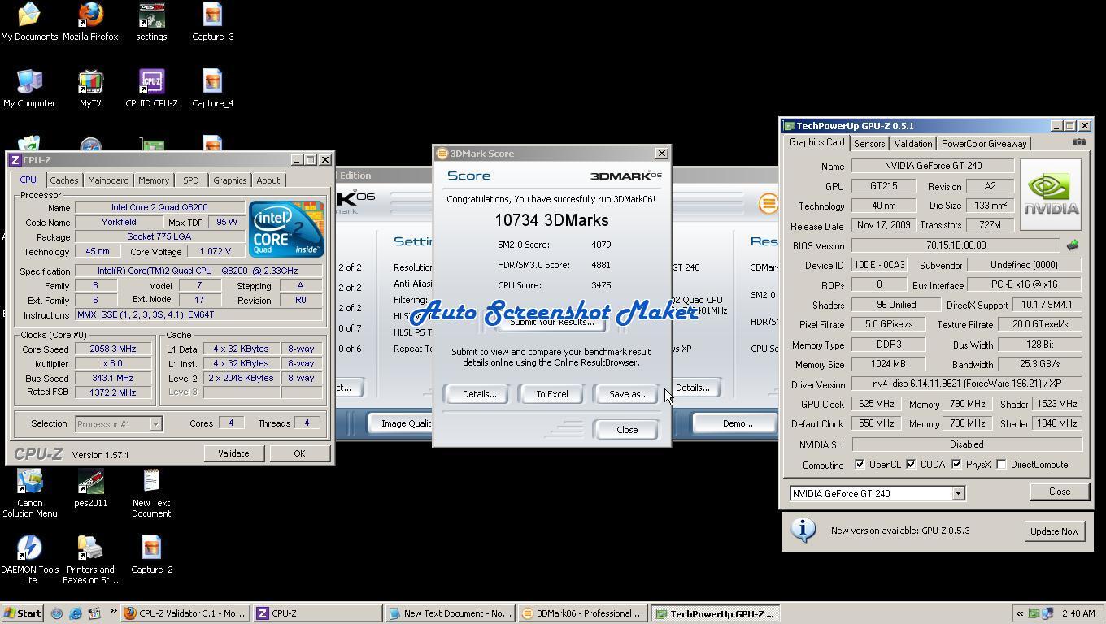This screenshot has height=624, width=1106.
Task: Expand quick launch overflow chevron
Action: click(113, 612)
